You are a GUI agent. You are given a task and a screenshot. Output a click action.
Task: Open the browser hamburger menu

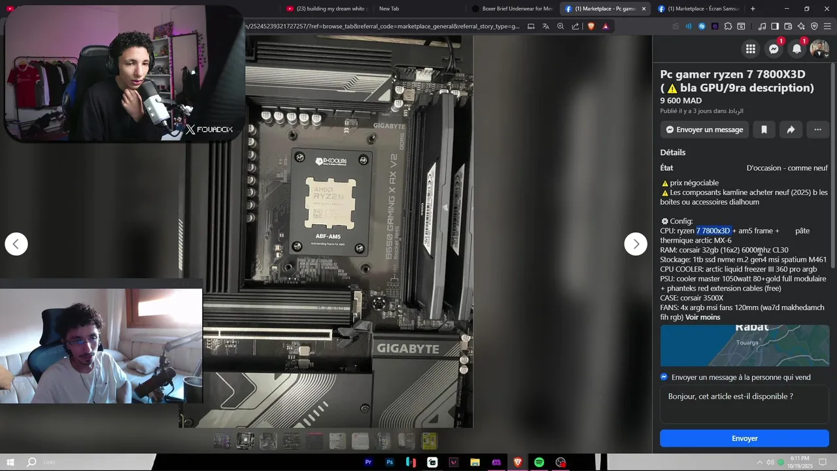[828, 26]
